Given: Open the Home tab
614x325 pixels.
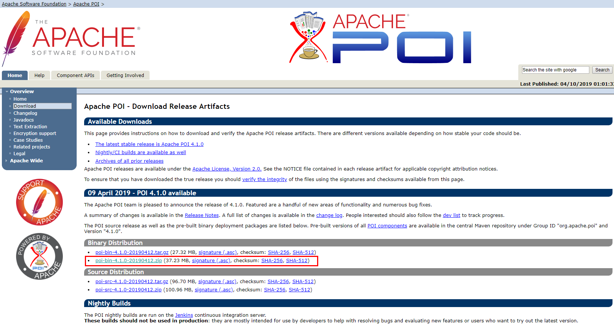Looking at the screenshot, I should pos(15,75).
